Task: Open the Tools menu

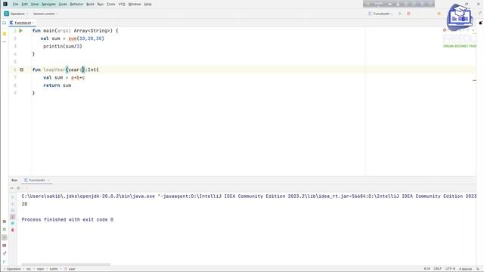Action: click(x=111, y=5)
